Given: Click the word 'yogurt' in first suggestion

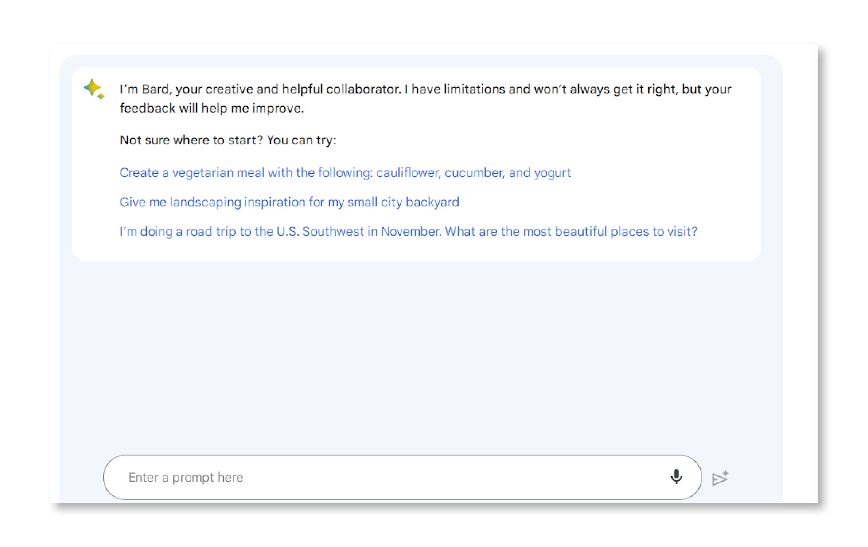Looking at the screenshot, I should tap(552, 173).
